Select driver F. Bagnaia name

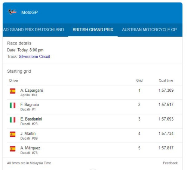[x=30, y=104]
